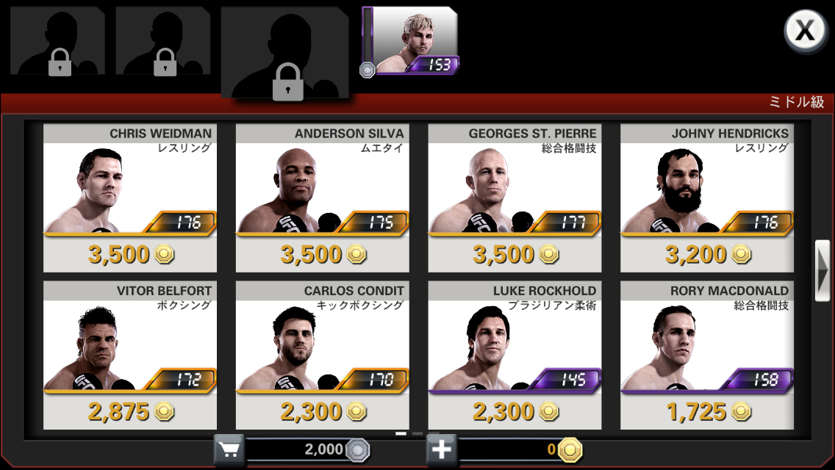The height and width of the screenshot is (470, 835).
Task: Close the fighter shop with X
Action: click(805, 30)
